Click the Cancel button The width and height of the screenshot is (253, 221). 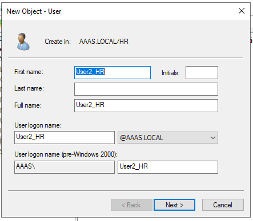tap(223, 205)
